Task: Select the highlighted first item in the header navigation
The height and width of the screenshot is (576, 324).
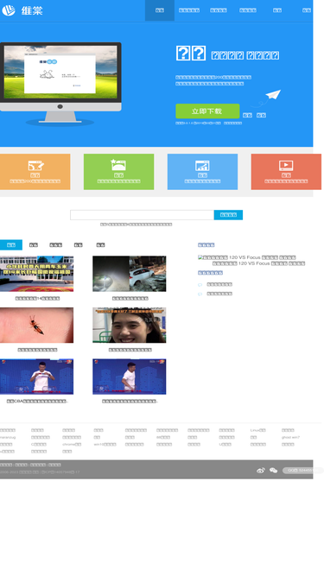Action: [x=160, y=10]
